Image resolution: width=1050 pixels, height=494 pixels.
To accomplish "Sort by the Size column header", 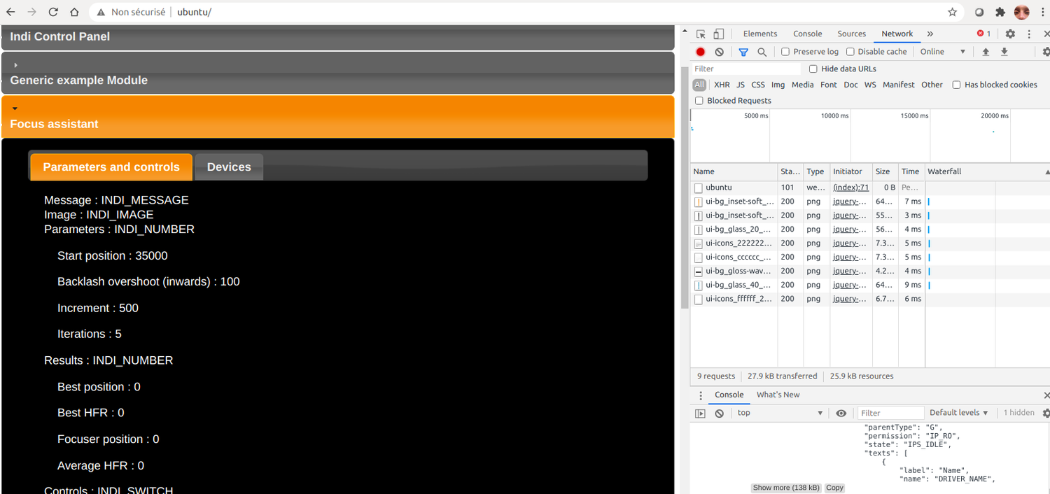I will pyautogui.click(x=885, y=171).
